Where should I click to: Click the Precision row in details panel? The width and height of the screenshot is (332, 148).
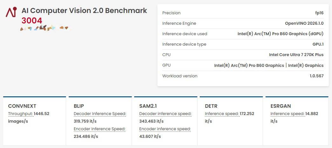(x=243, y=13)
